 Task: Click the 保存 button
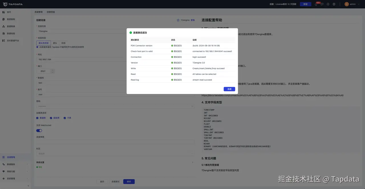point(129,182)
